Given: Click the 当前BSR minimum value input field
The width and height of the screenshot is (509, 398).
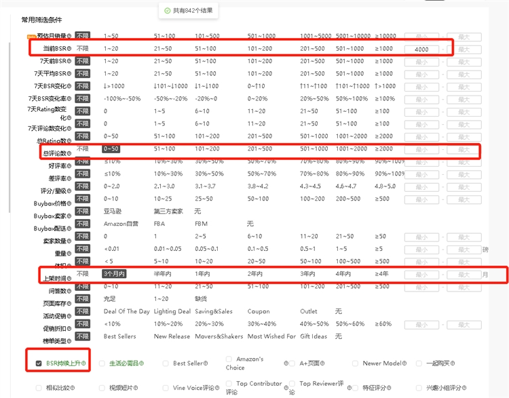Looking at the screenshot, I should click(x=421, y=49).
